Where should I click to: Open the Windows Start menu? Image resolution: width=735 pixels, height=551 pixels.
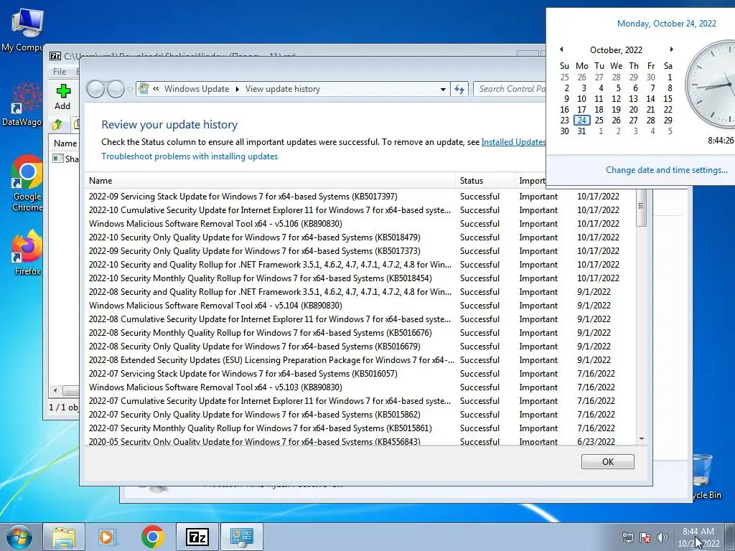pos(19,537)
